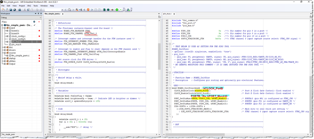Click the Find magnifier icon
This screenshot has height=139, width=314.
(x=69, y=10)
